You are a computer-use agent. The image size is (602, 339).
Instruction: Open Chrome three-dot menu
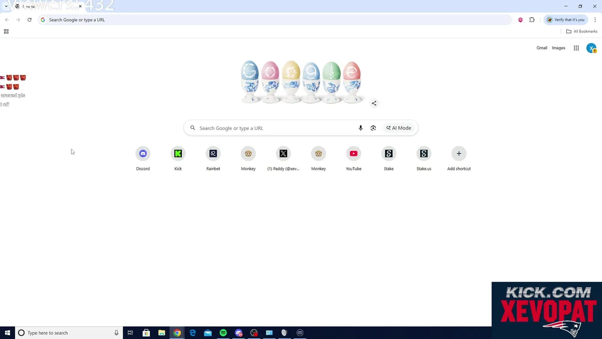click(595, 20)
